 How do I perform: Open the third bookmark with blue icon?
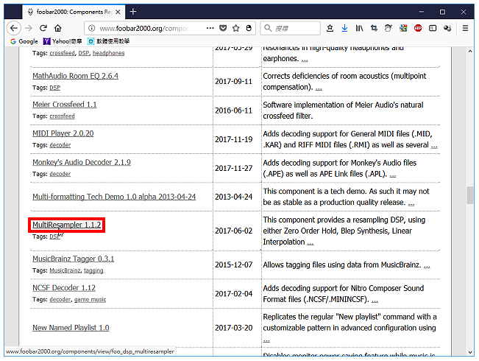[x=108, y=41]
